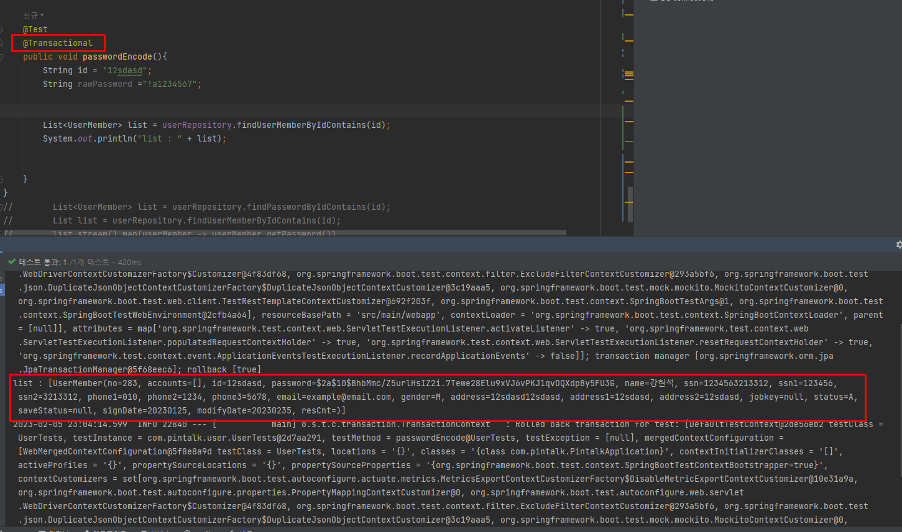Click the passwordEncode method name
Viewport: 902px width, 532px height.
pyautogui.click(x=117, y=56)
